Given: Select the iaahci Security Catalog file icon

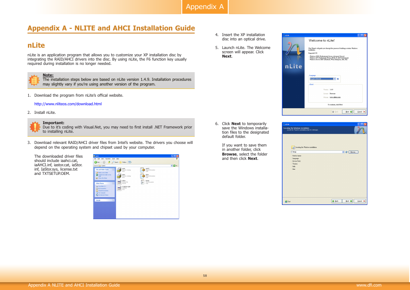Looking at the screenshot, I should click(119, 170).
